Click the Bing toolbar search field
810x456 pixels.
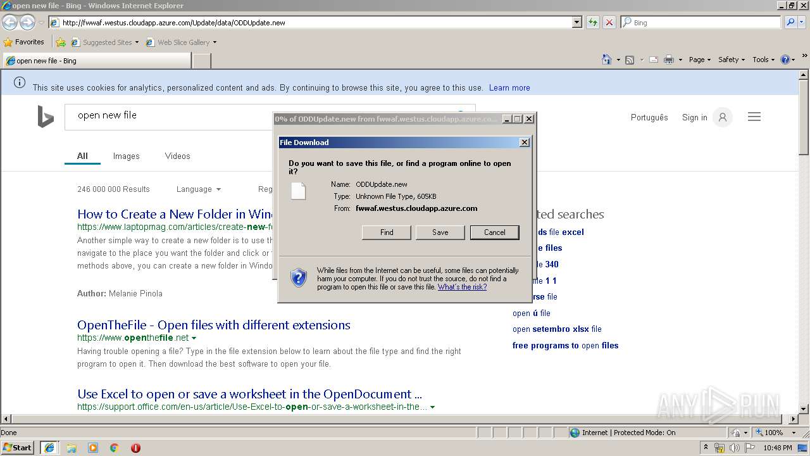[x=701, y=22]
